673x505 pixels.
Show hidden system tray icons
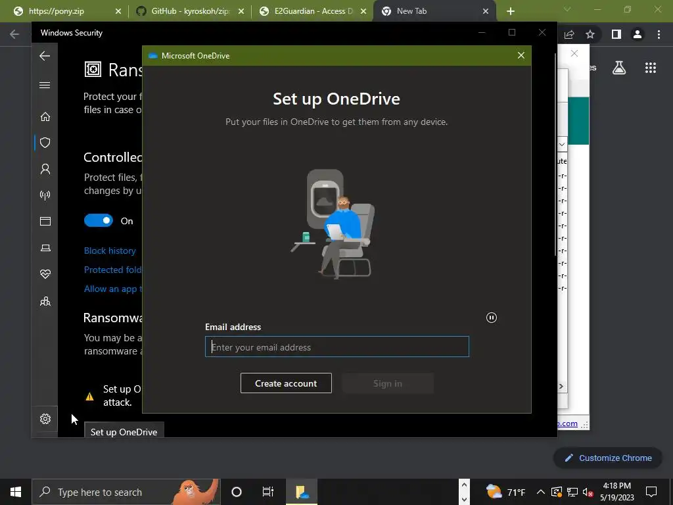(541, 492)
